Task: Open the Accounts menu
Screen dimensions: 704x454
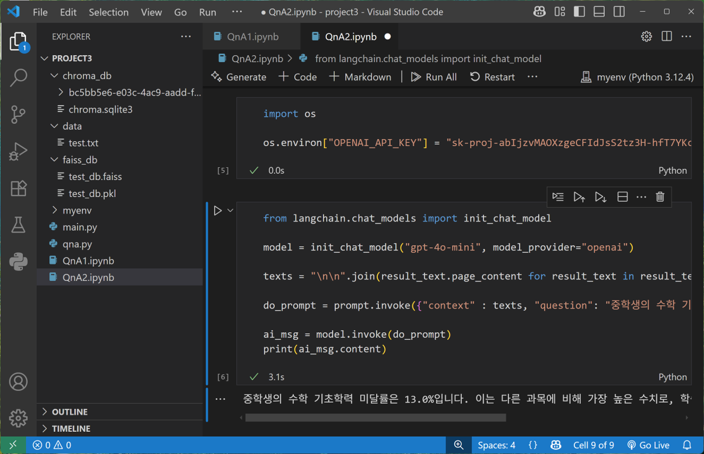Action: (x=18, y=382)
